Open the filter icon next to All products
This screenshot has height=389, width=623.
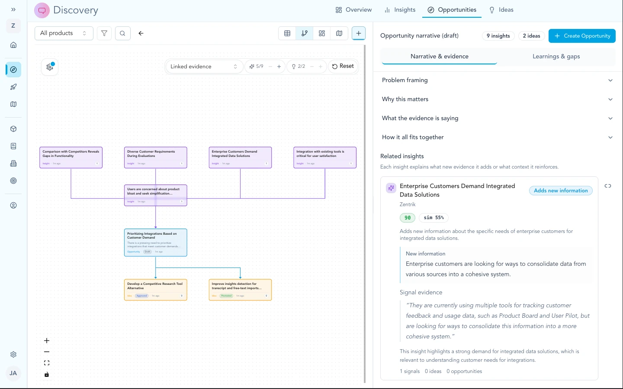click(x=104, y=33)
